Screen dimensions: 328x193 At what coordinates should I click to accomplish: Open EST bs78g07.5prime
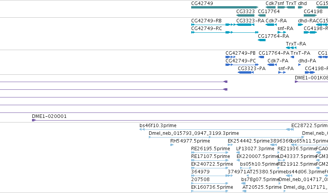[x=243, y=184]
